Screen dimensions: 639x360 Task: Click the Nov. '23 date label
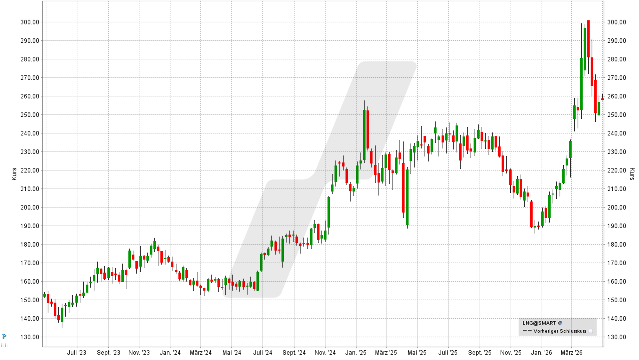tap(139, 352)
